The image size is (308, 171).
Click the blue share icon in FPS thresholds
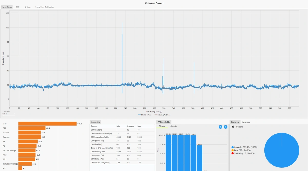(x=225, y=127)
